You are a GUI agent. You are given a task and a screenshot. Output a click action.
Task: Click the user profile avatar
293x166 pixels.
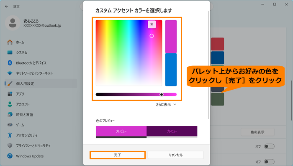13,23
